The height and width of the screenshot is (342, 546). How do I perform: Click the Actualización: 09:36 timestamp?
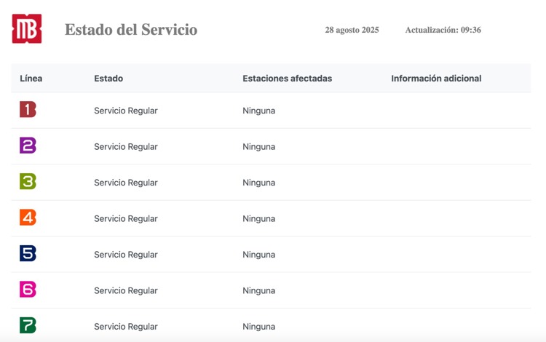(x=443, y=30)
